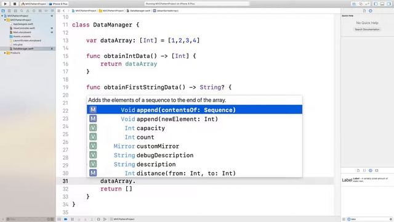394x222 pixels.
Task: Open the Quick Help inspector tab icon
Action: click(x=371, y=11)
